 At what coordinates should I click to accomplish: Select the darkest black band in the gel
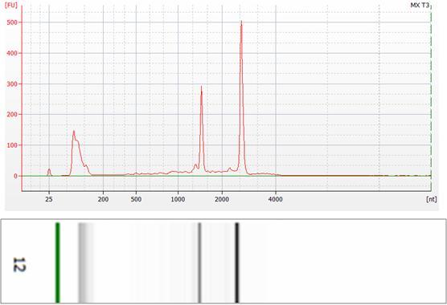coord(237,262)
